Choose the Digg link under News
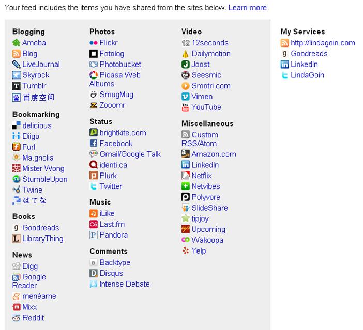The height and width of the screenshot is (330, 363). 30,266
